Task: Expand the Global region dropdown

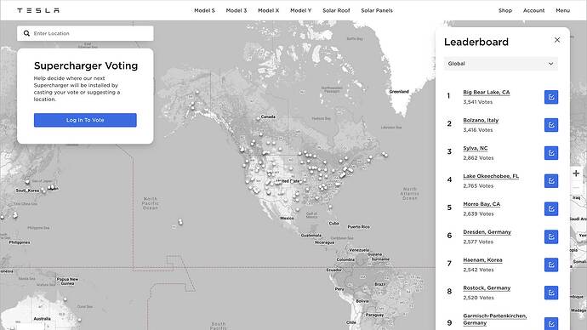Action: pos(500,64)
